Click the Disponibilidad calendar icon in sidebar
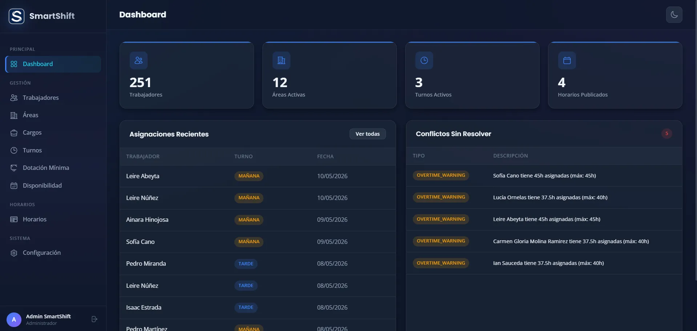Image resolution: width=697 pixels, height=331 pixels. (x=14, y=185)
